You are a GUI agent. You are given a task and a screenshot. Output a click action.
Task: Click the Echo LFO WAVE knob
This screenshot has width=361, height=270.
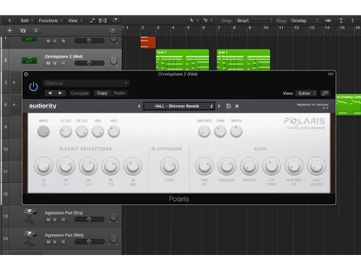pyautogui.click(x=272, y=166)
